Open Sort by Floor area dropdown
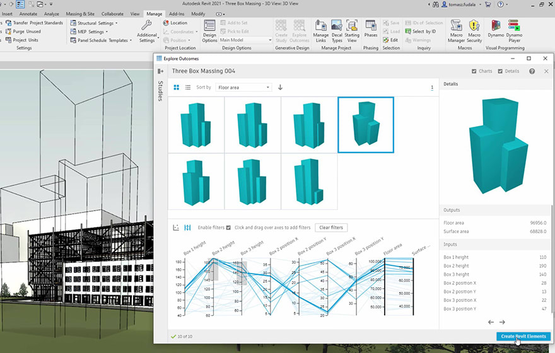555x353 pixels. 243,88
